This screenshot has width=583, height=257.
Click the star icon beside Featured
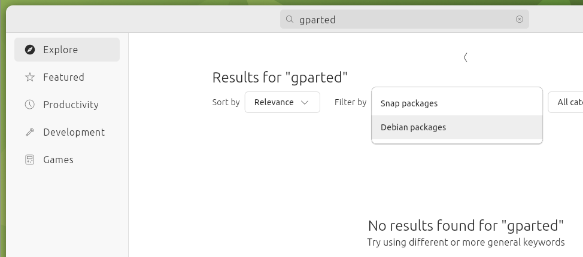pos(30,77)
